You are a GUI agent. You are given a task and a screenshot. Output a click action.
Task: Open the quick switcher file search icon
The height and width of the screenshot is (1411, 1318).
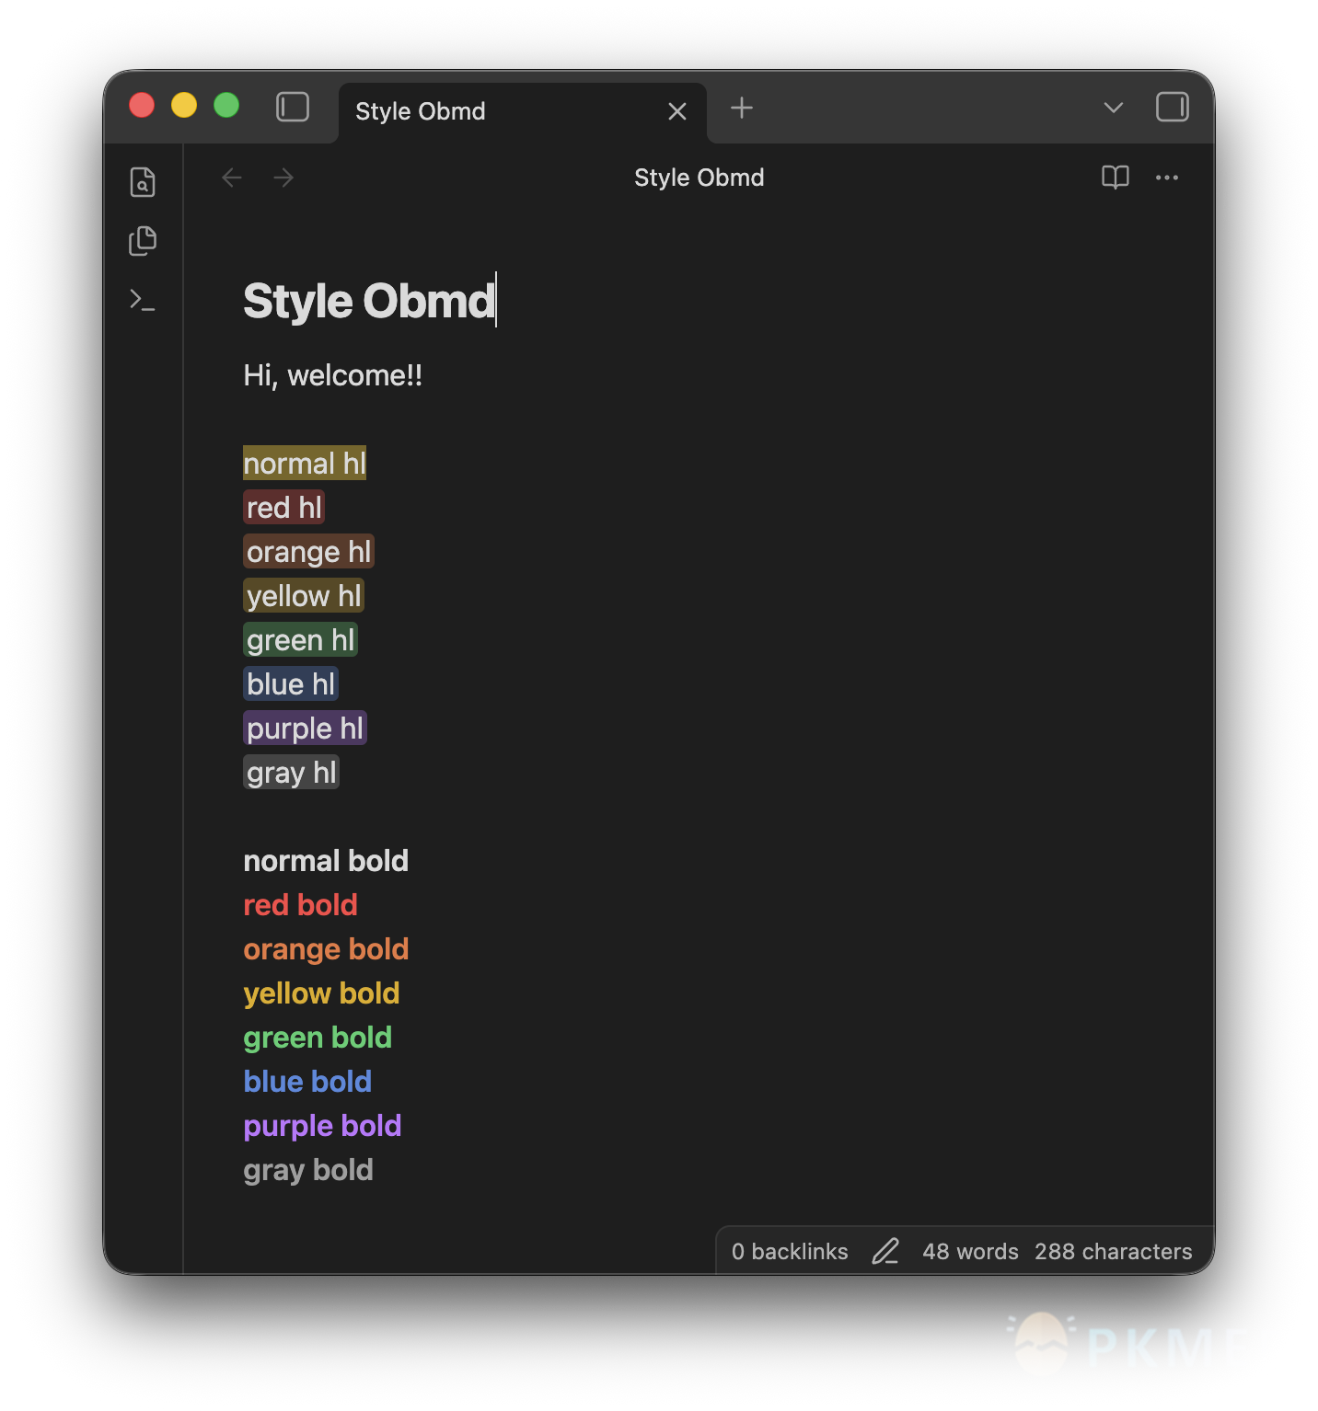(143, 182)
